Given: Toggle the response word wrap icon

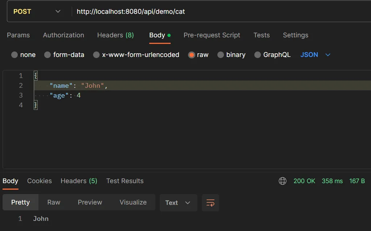Looking at the screenshot, I should point(210,203).
